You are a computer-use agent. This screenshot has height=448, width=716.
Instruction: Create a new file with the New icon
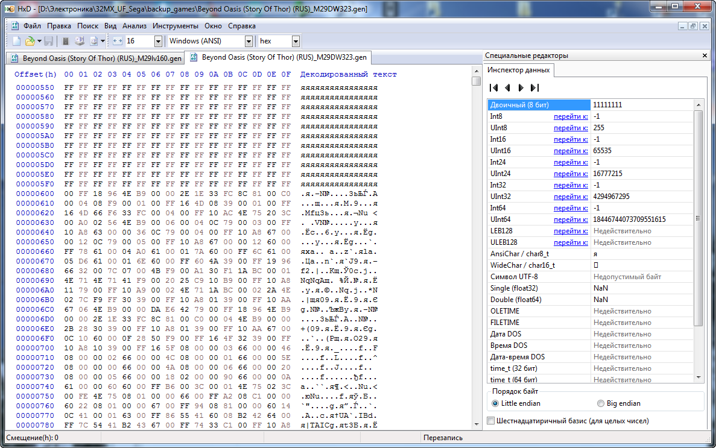[16, 41]
